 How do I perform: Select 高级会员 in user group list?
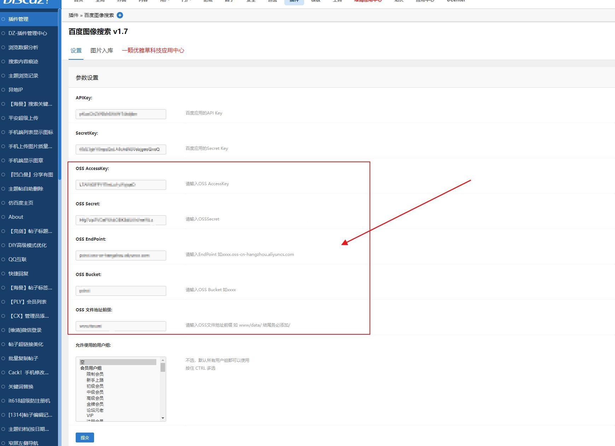click(x=95, y=398)
